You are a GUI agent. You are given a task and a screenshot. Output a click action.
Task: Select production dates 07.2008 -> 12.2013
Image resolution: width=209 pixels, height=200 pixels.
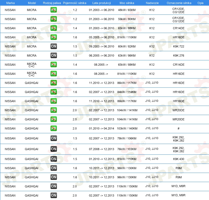(102, 149)
